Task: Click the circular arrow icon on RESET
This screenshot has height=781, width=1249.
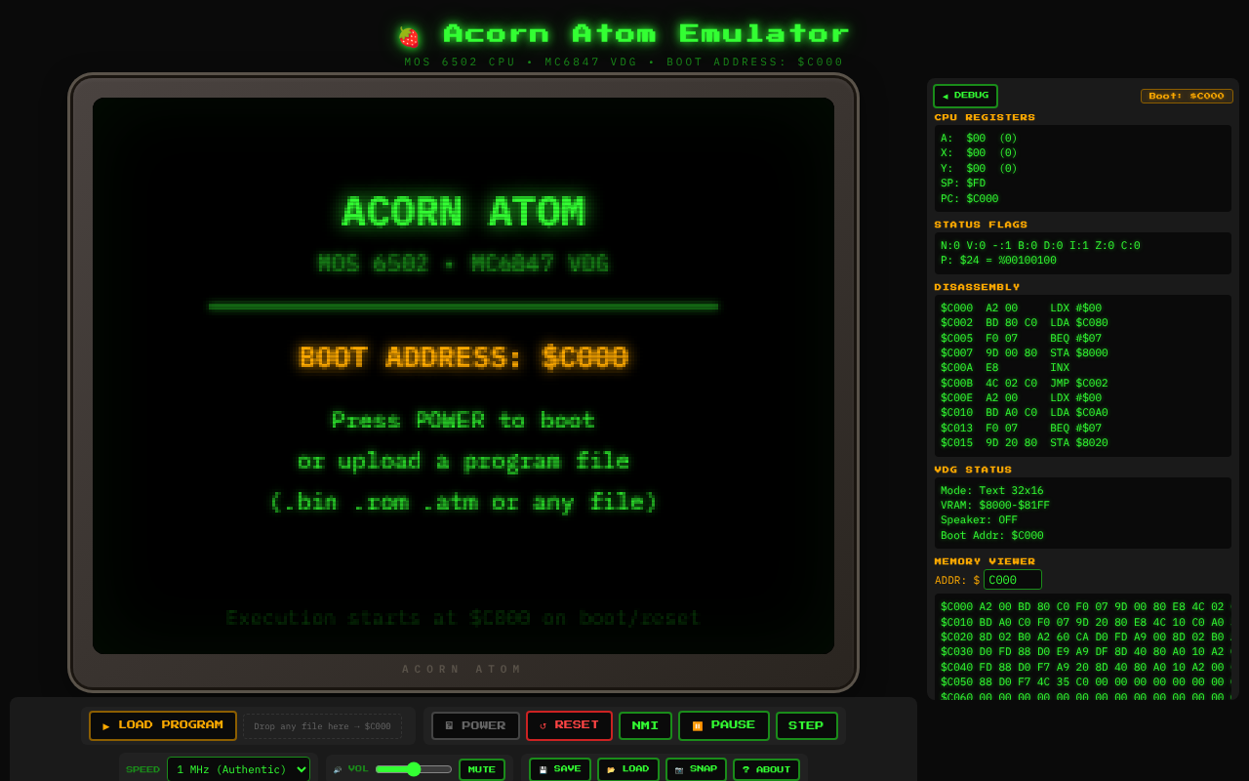Action: [544, 724]
